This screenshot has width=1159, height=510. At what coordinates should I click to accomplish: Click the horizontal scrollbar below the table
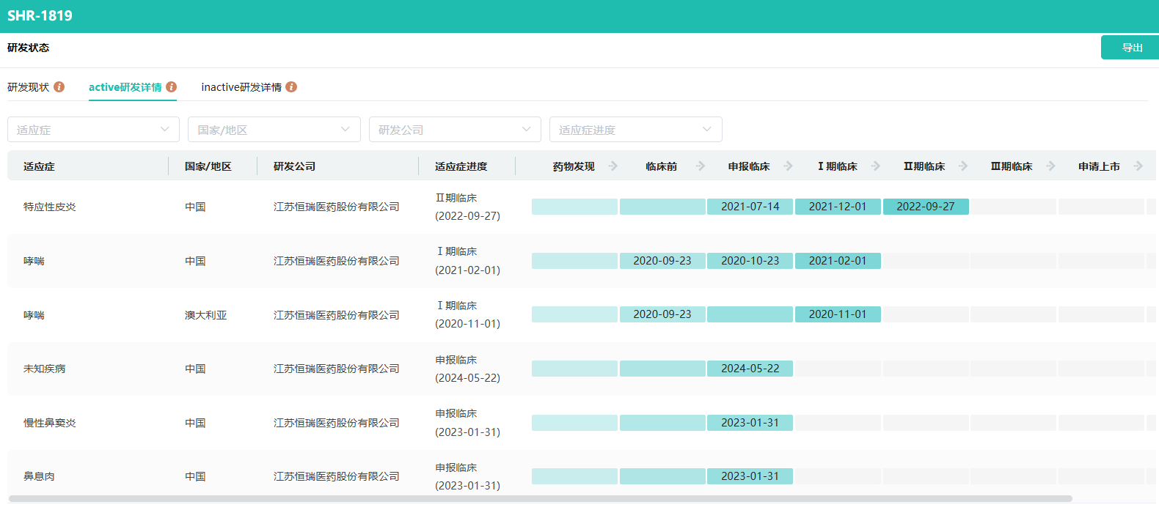(x=540, y=499)
